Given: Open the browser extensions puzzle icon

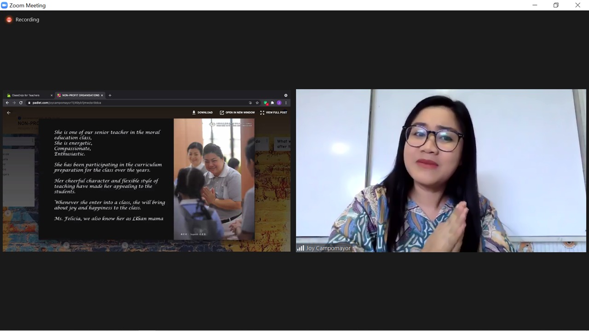Looking at the screenshot, I should 272,103.
